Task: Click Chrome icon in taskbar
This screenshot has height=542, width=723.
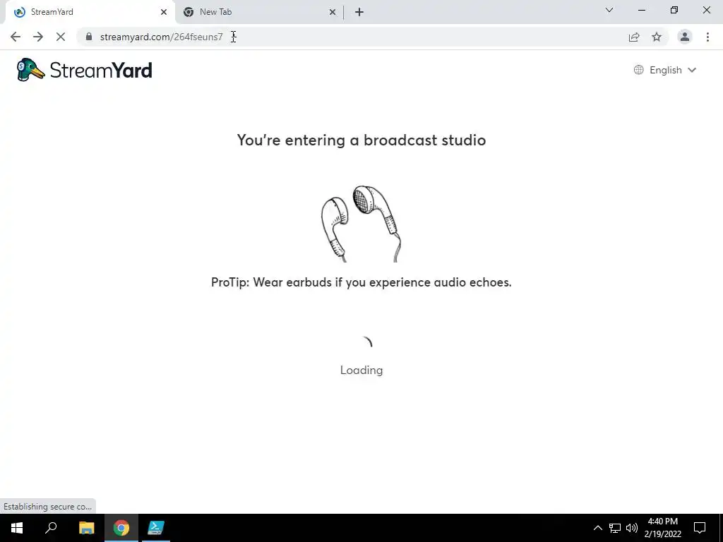Action: 121,528
